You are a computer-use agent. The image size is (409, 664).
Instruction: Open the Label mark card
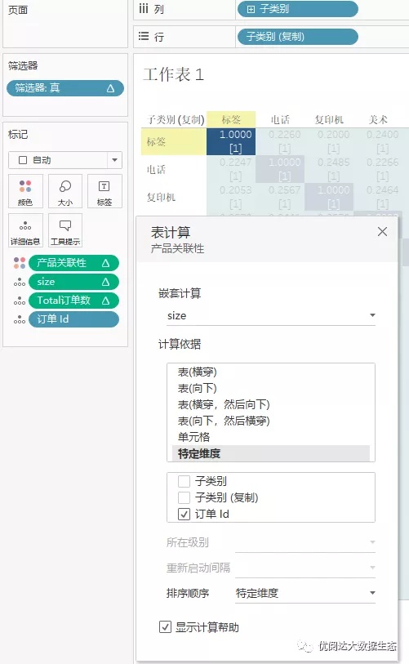click(104, 191)
